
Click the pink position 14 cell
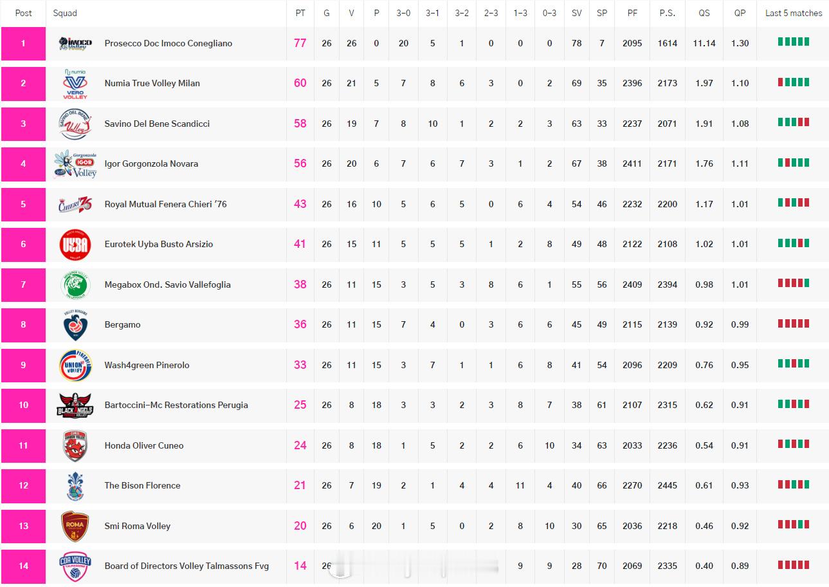point(24,566)
